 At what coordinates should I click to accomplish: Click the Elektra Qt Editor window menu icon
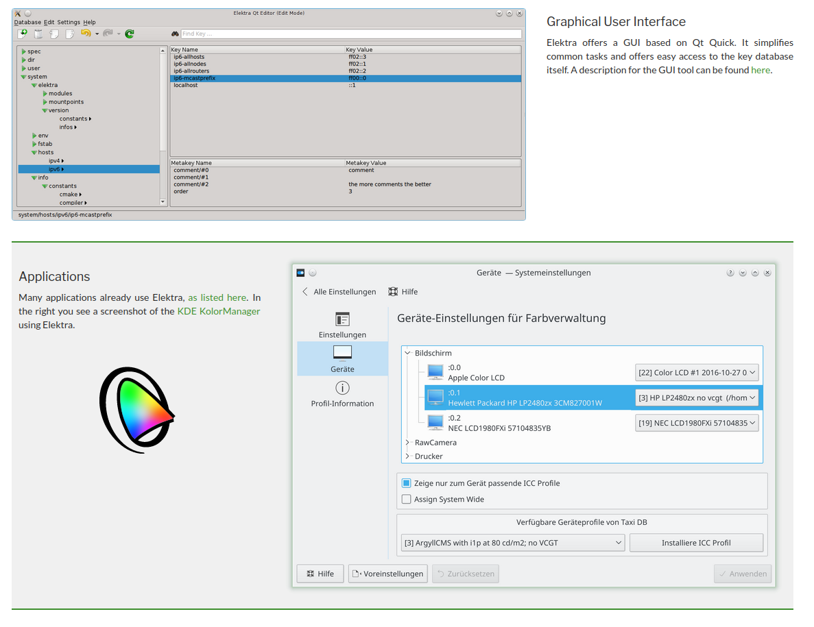point(18,14)
